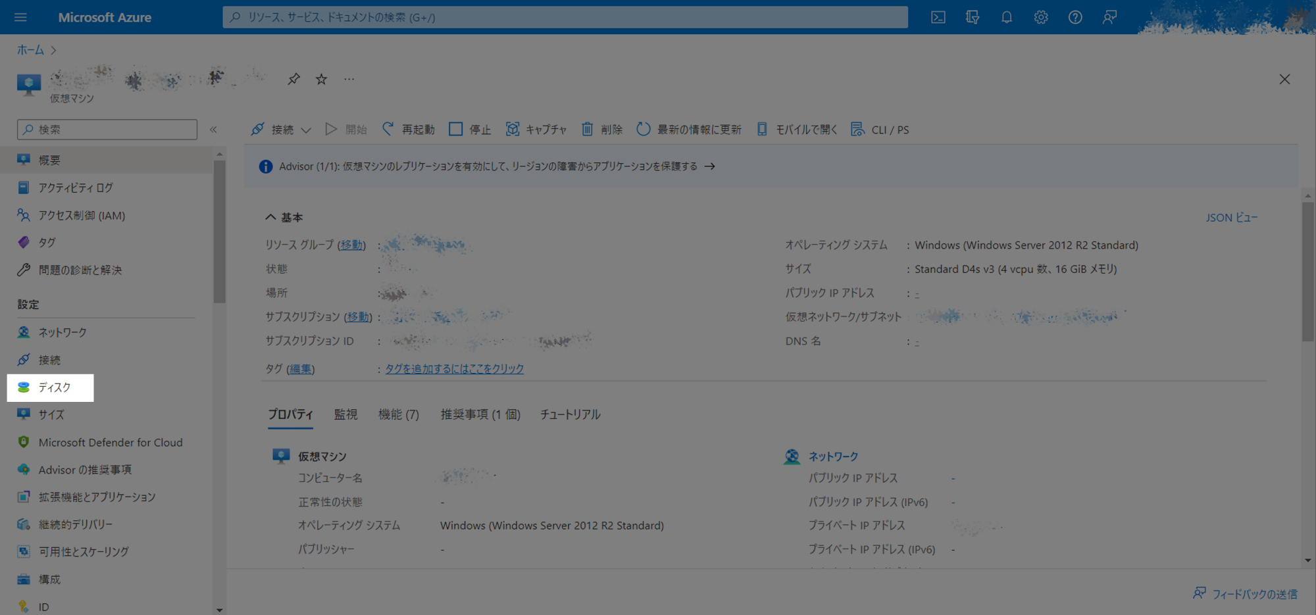
Task: Click the 削除 delete toolbar button
Action: point(601,130)
